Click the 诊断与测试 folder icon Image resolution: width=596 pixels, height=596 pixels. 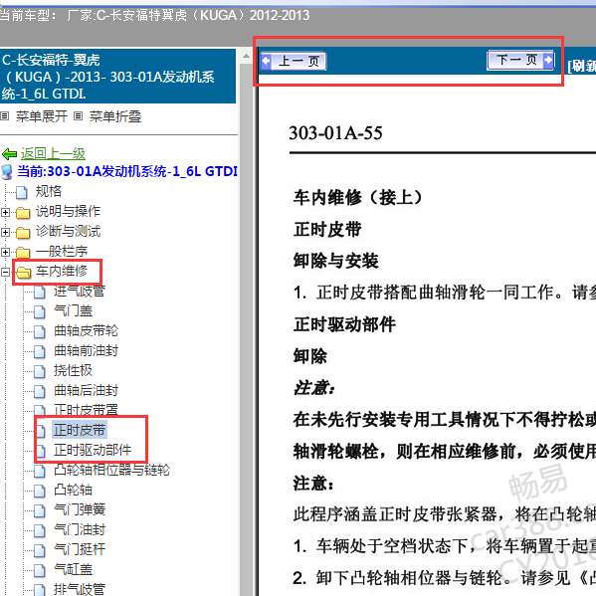tap(23, 232)
